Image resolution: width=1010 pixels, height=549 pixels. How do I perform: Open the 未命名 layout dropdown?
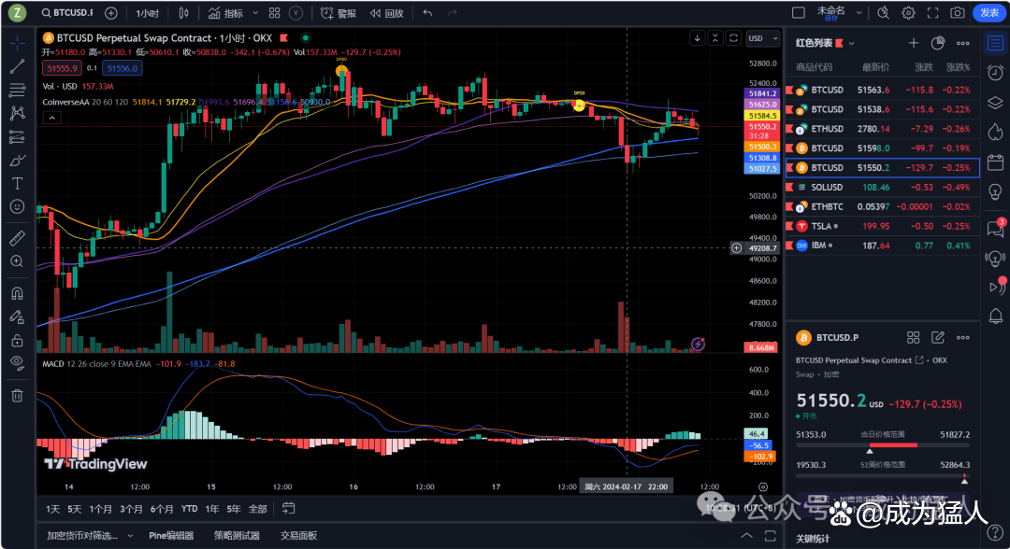(x=858, y=13)
